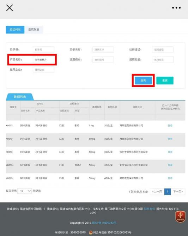The image size is (188, 236).
Task: Open the 闽ICP备14009242号 link
Action: coord(104,223)
